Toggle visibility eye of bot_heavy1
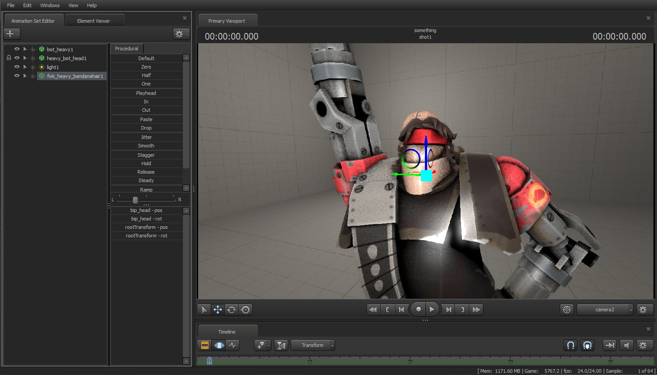The height and width of the screenshot is (375, 657). click(17, 49)
